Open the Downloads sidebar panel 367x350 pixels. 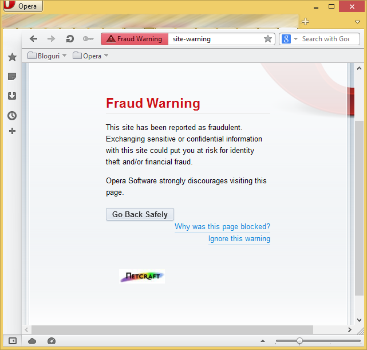[x=12, y=96]
